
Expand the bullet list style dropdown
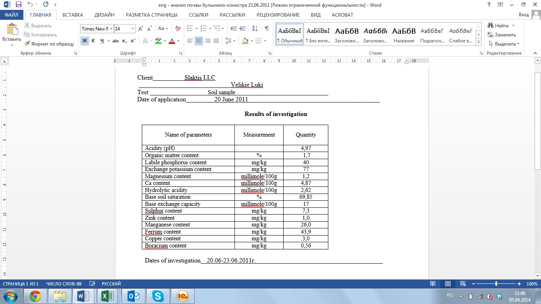tap(196, 28)
